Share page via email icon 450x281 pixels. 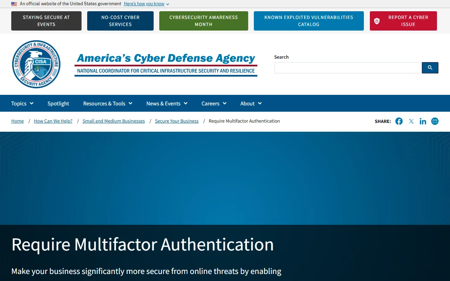[x=435, y=121]
